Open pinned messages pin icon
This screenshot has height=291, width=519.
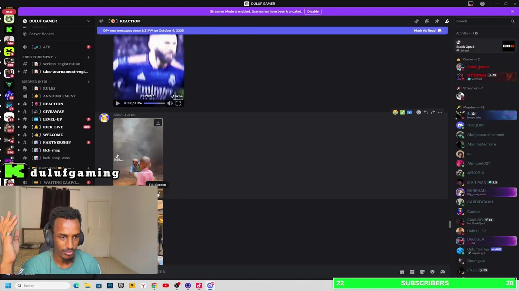tap(437, 21)
